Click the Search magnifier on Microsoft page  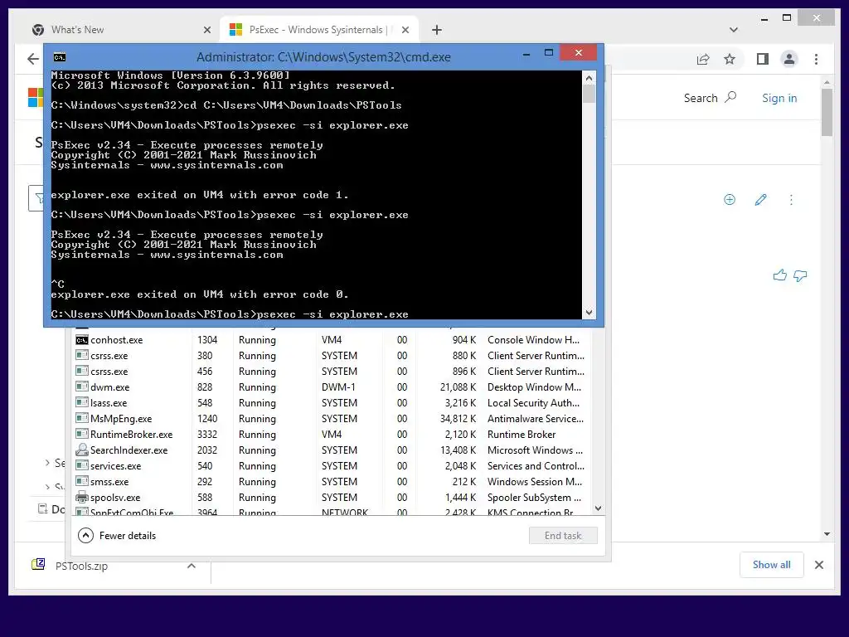(730, 98)
